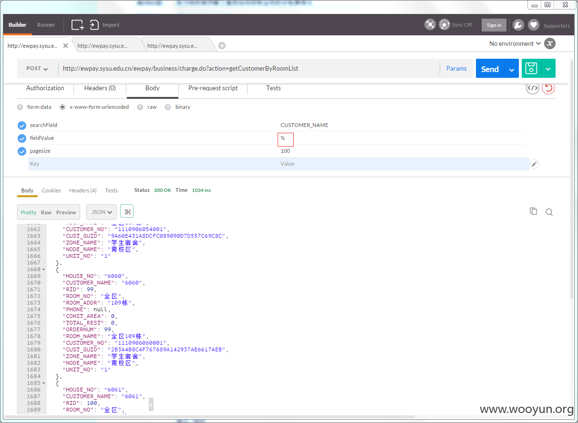Click the empty Value input field
This screenshot has width=578, height=423.
point(403,164)
